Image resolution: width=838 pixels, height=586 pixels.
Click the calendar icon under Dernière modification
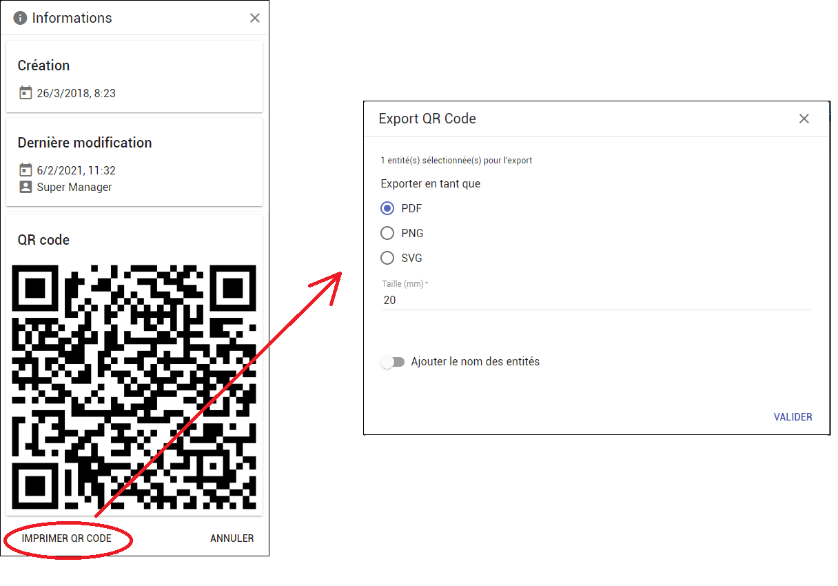pos(25,170)
